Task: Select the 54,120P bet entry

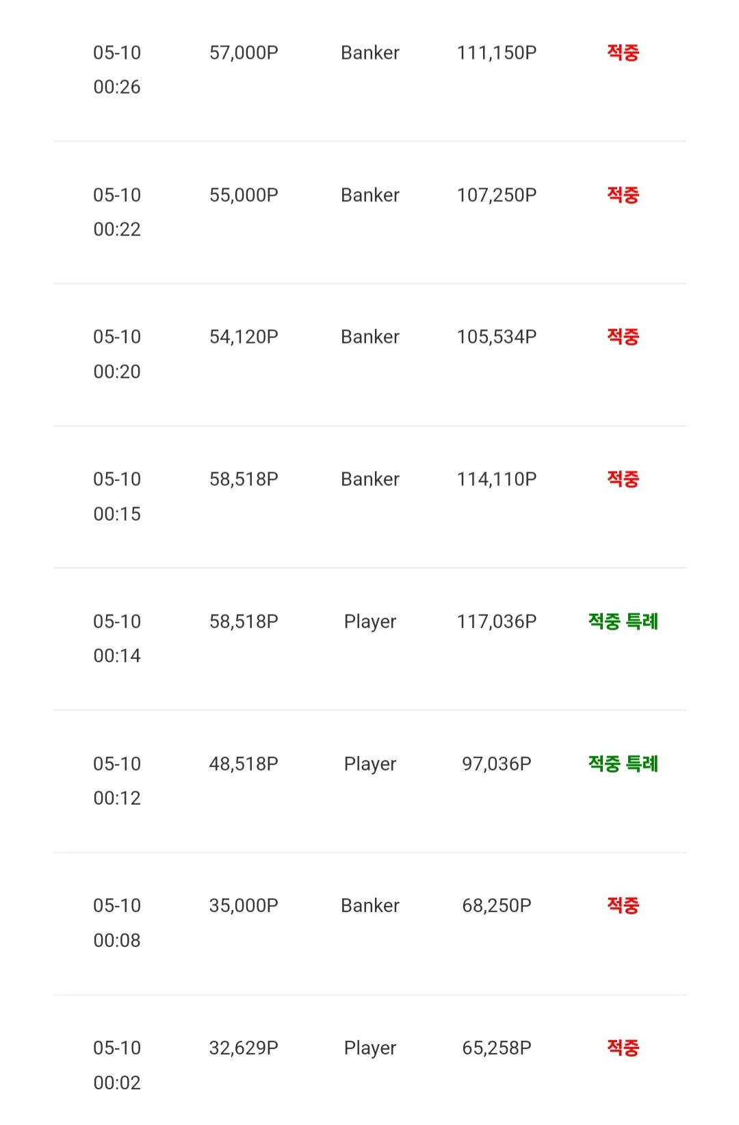Action: [x=244, y=337]
